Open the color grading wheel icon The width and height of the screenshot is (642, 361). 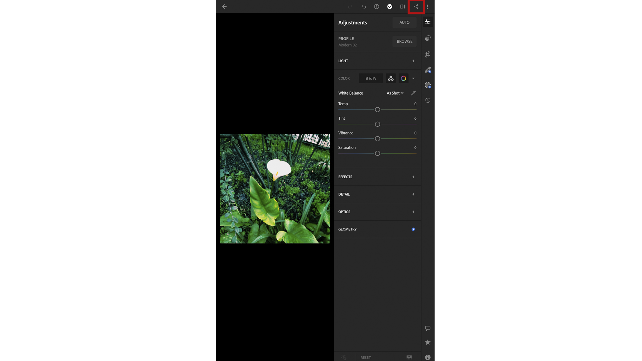coord(404,78)
